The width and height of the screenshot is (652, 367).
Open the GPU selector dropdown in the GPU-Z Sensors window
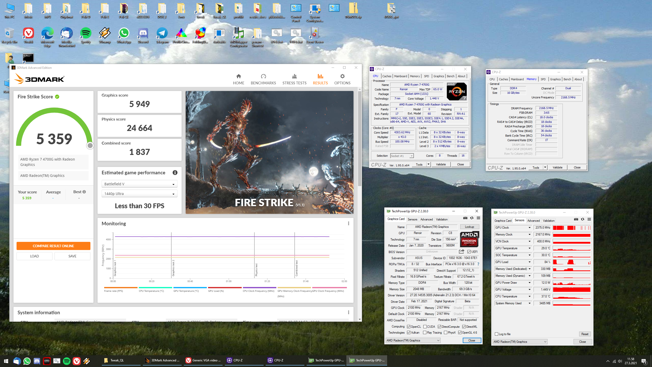click(520, 342)
